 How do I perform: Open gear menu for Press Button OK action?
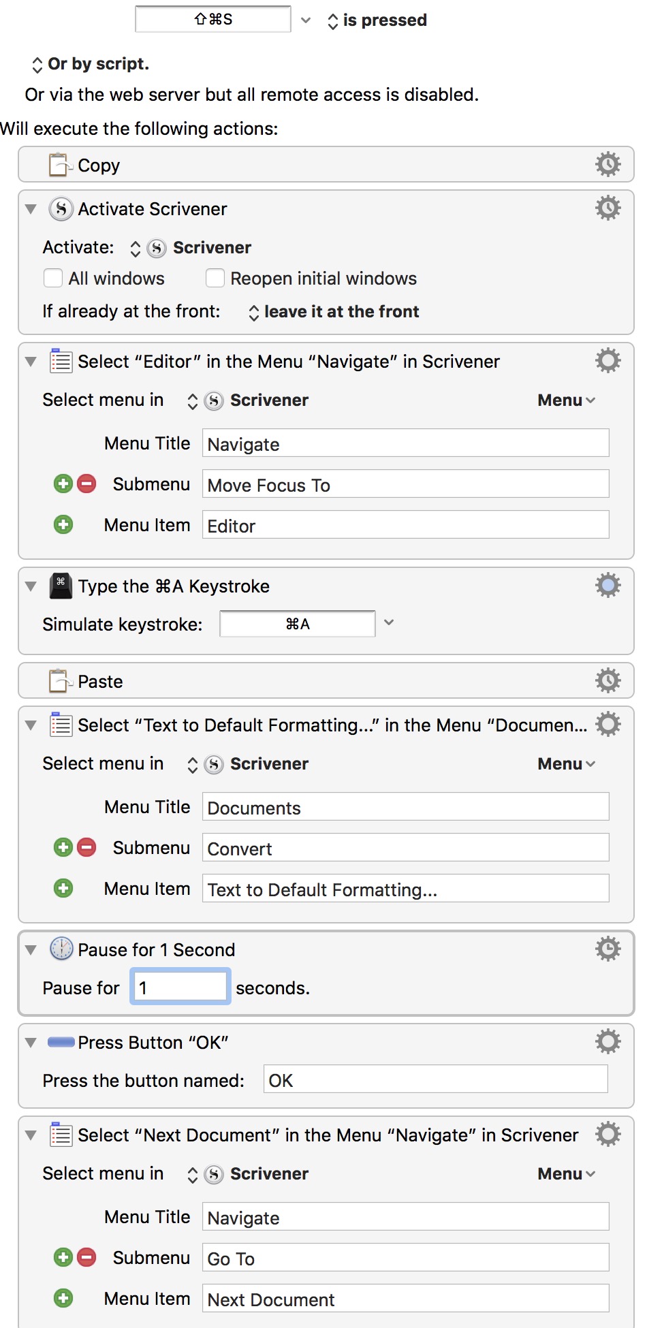tap(607, 1042)
